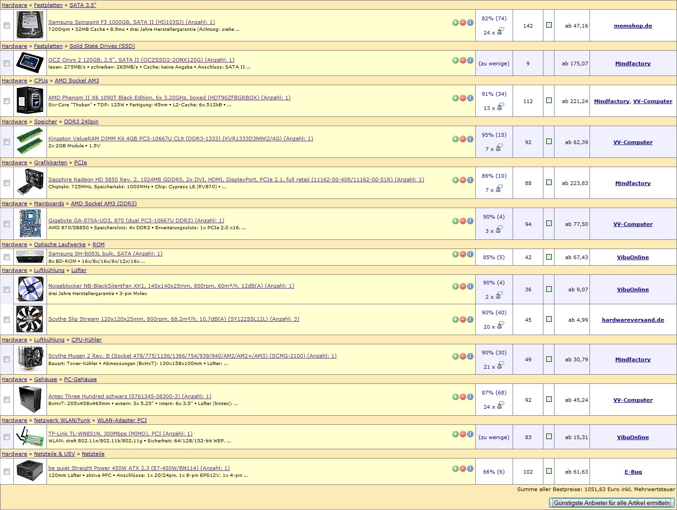Screen dimensions: 677x510
Task: Check the box for be quiet Straight Power
Action: pyautogui.click(x=6, y=471)
